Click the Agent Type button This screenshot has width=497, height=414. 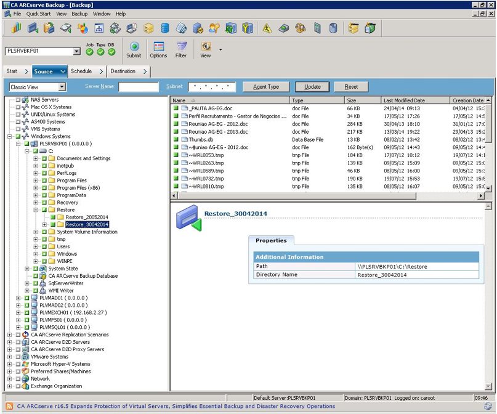click(x=266, y=87)
